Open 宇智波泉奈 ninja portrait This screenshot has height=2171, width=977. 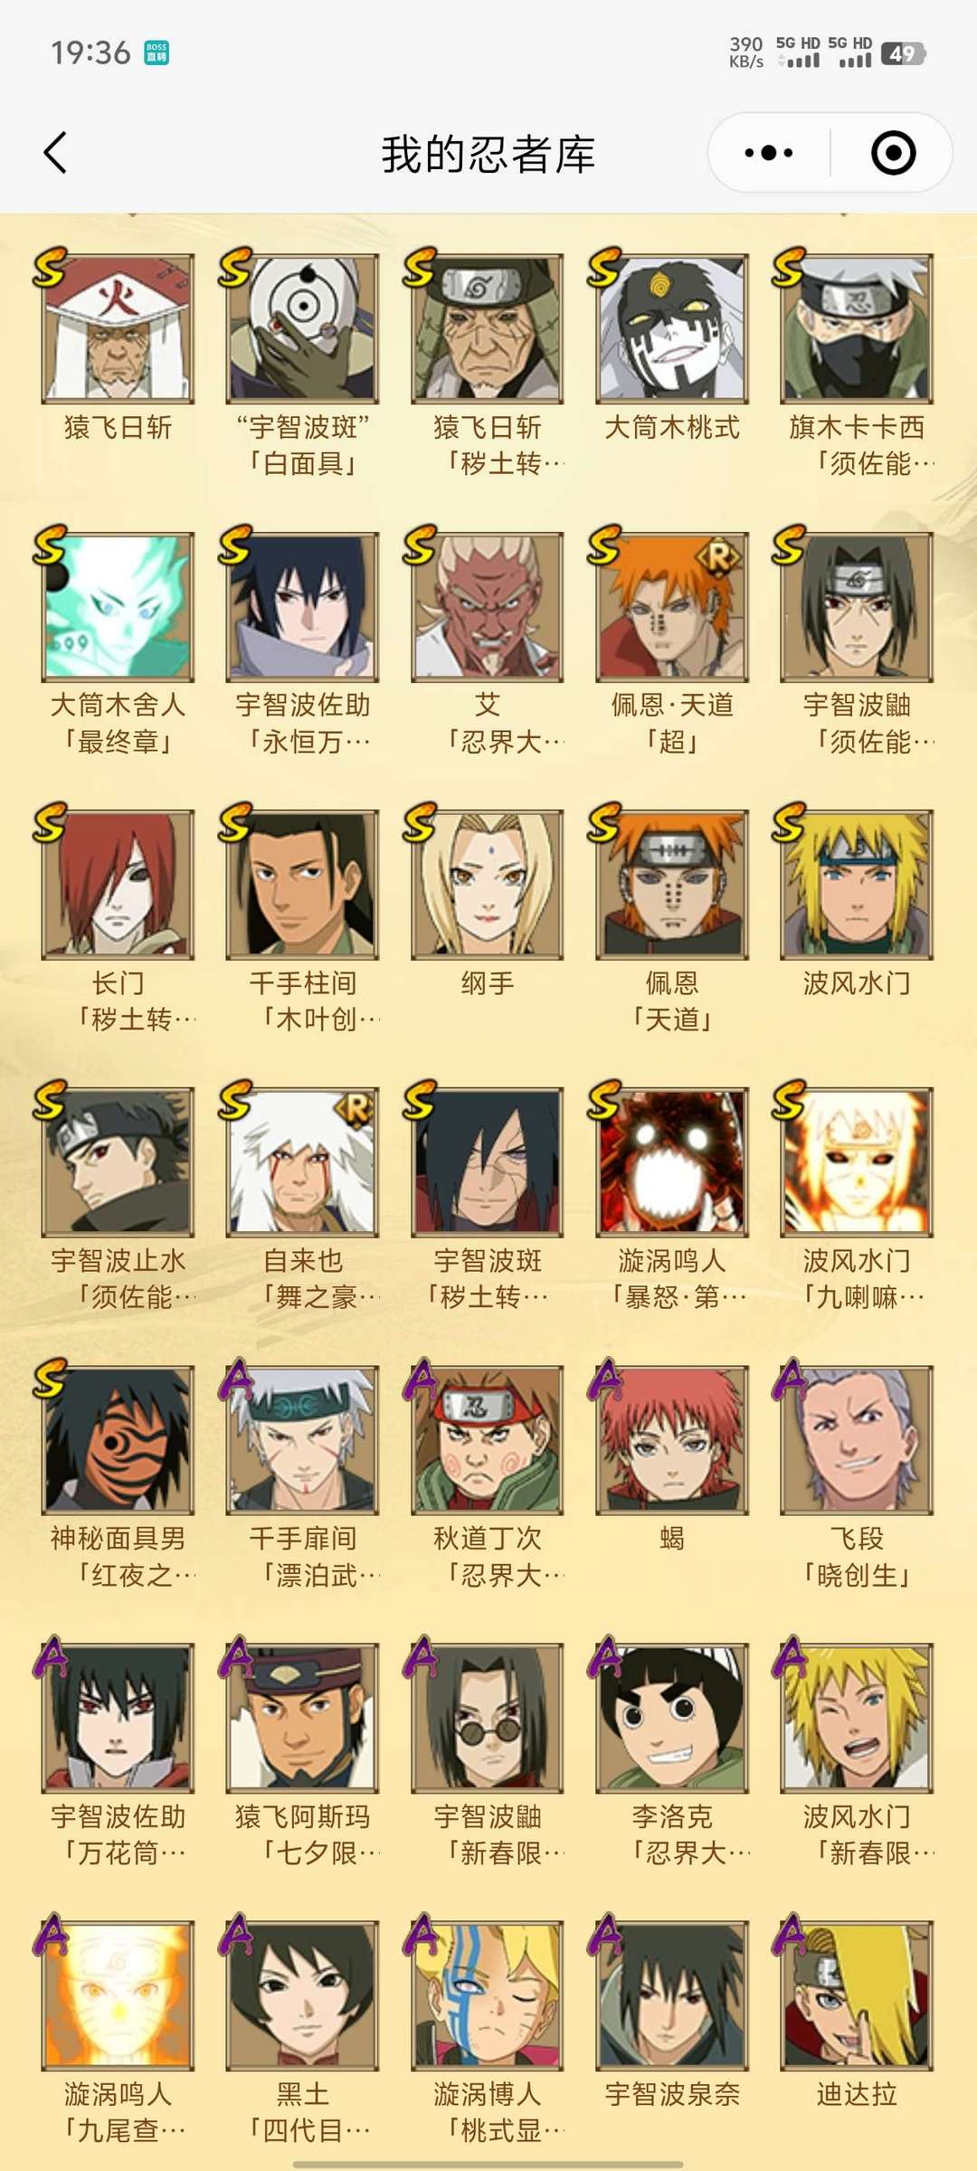pos(672,1995)
